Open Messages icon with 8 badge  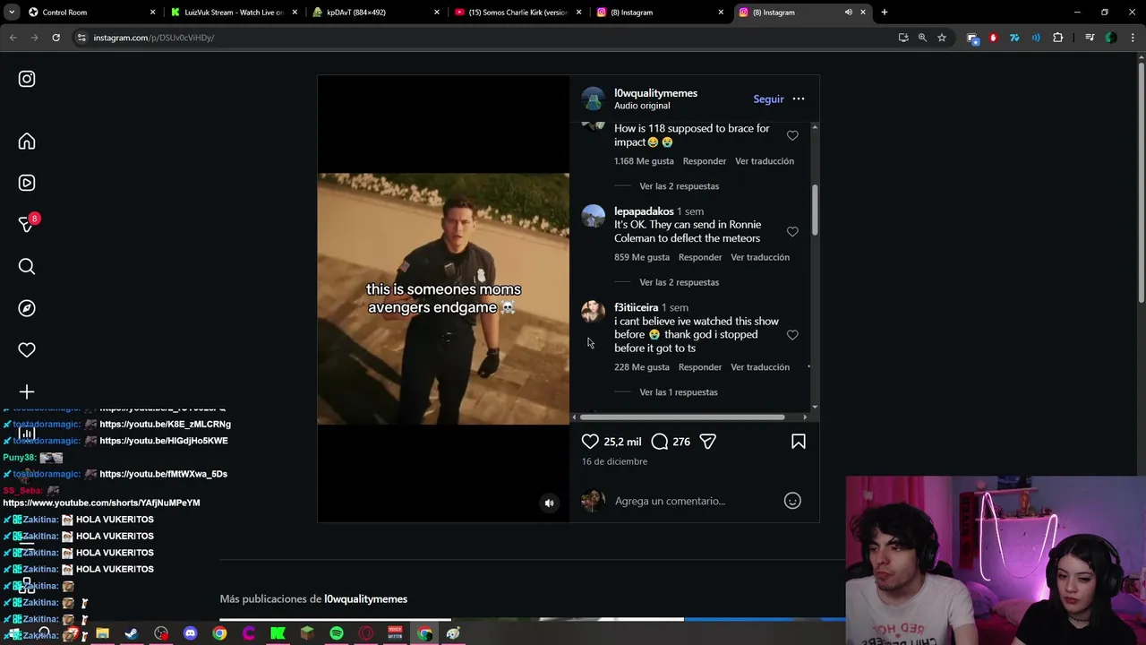point(27,224)
